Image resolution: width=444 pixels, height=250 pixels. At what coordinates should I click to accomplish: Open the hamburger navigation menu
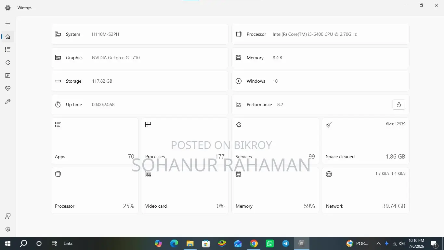pyautogui.click(x=8, y=23)
